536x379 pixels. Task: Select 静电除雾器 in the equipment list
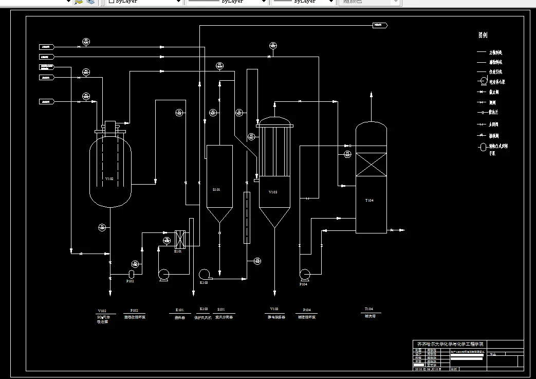coord(276,317)
